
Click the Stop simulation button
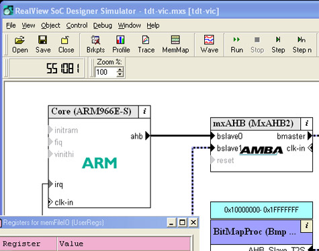pyautogui.click(x=257, y=44)
